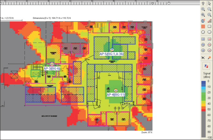This screenshot has width=213, height=140.
Task: Select the polygon shape tool
Action: click(203, 32)
